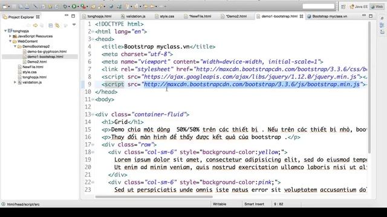Fold the html element at line 2

[x=93, y=31]
